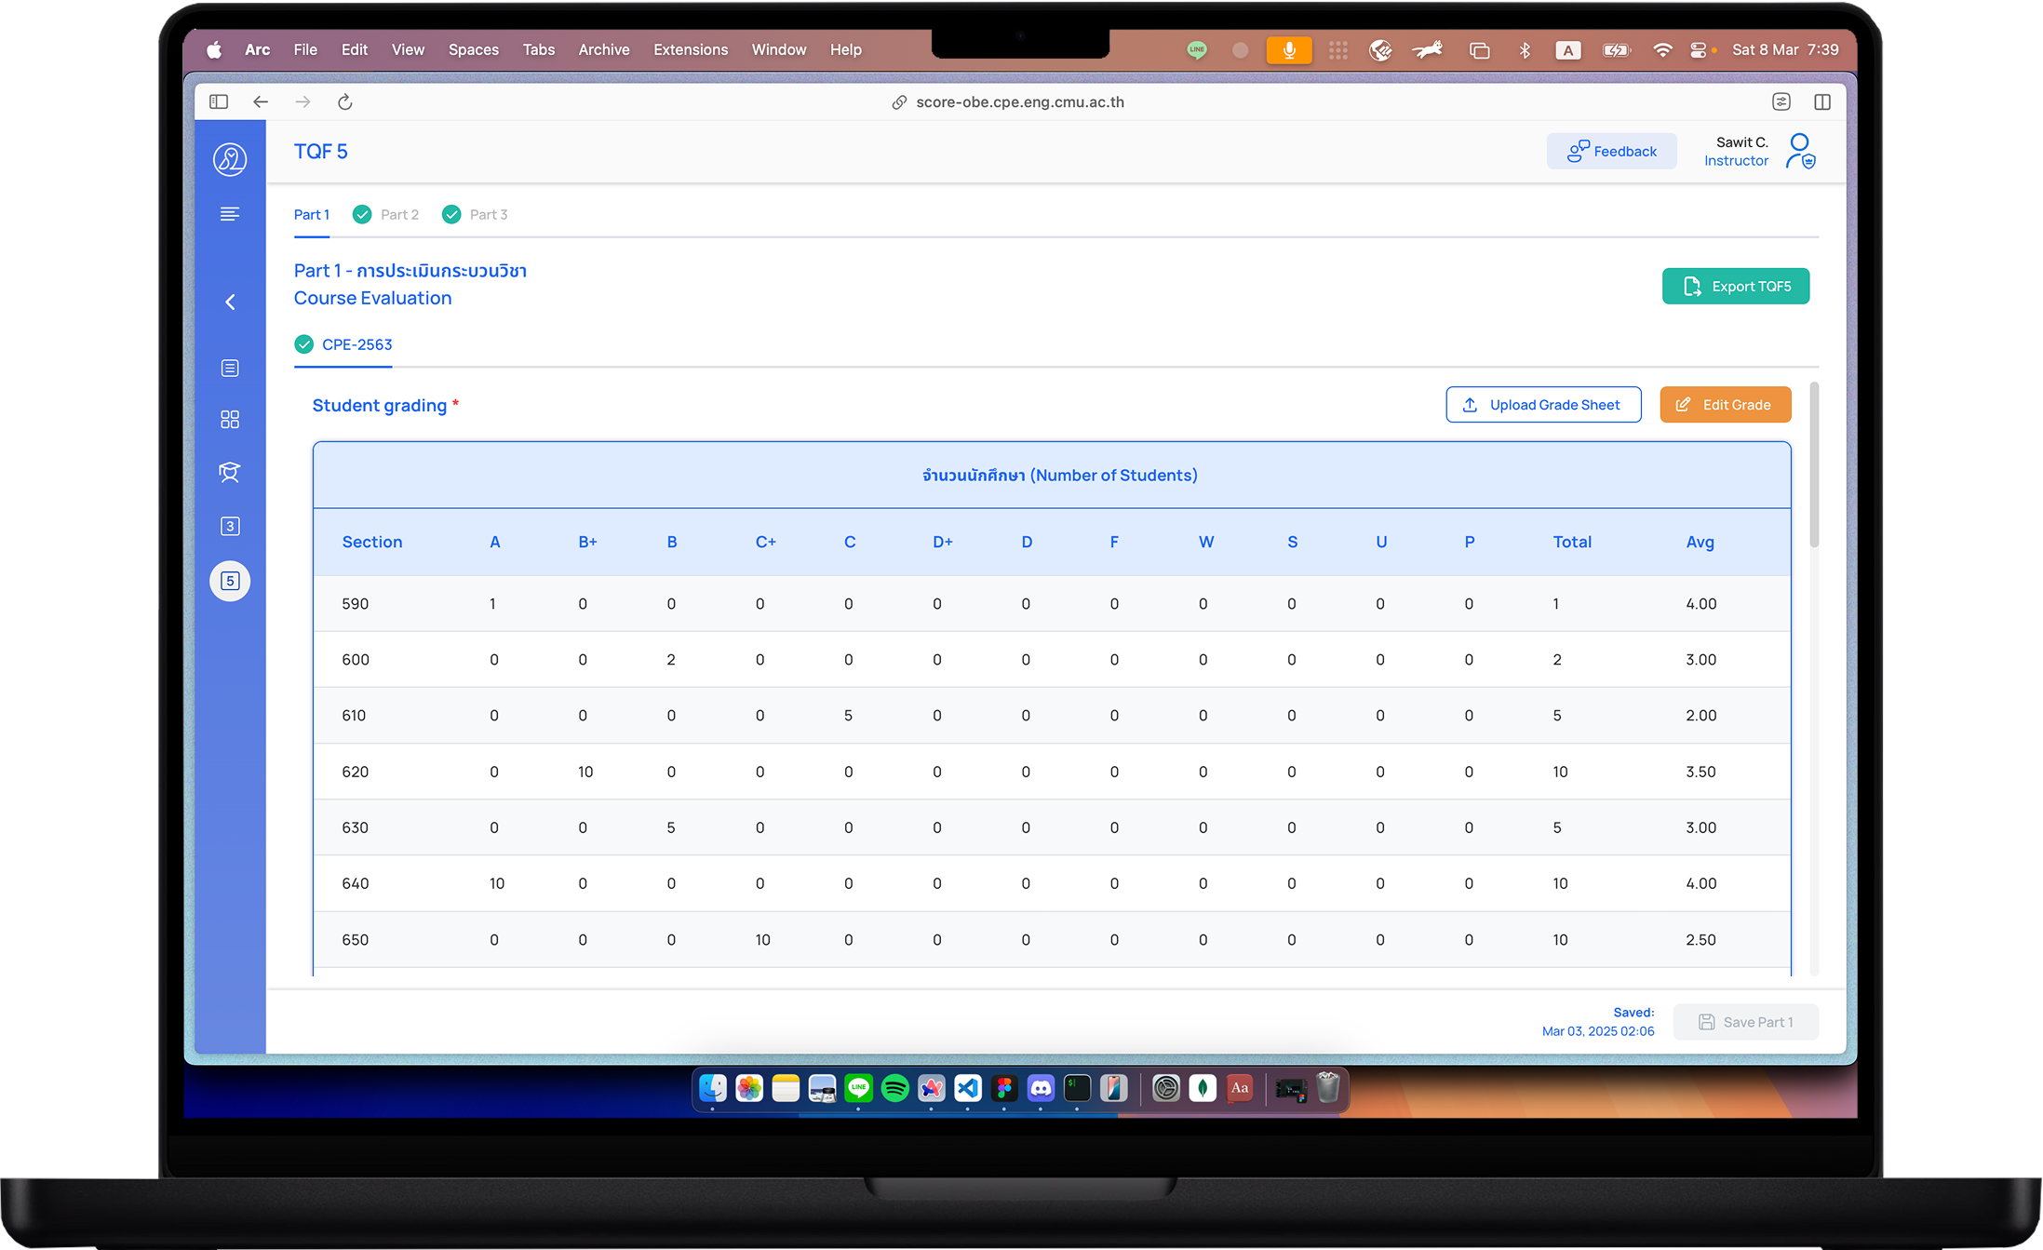Switch to Part 3 tab
The height and width of the screenshot is (1250, 2043).
click(488, 215)
